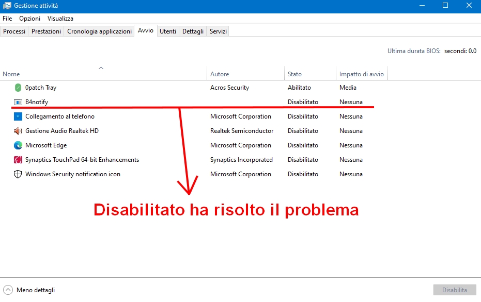Switch to the Servizi tab
The width and height of the screenshot is (481, 302).
pyautogui.click(x=218, y=31)
